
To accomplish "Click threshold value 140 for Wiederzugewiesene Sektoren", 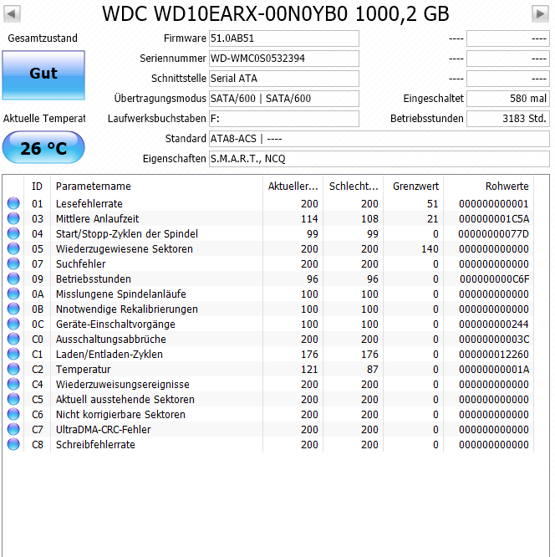I will (x=430, y=248).
